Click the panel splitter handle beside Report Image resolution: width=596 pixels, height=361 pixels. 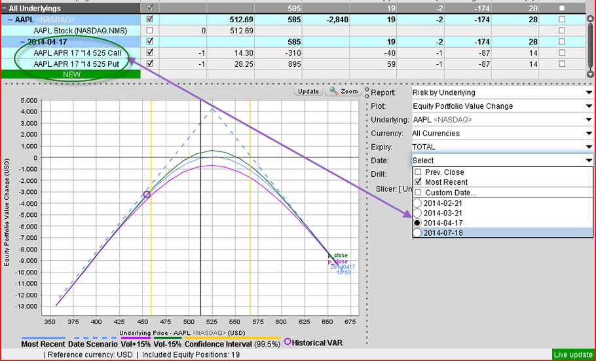point(367,92)
